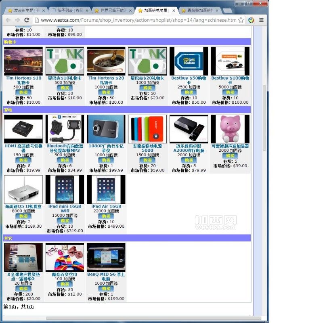Open 海美迪Q5 set-top box image
This screenshot has height=323, width=323.
click(x=23, y=189)
